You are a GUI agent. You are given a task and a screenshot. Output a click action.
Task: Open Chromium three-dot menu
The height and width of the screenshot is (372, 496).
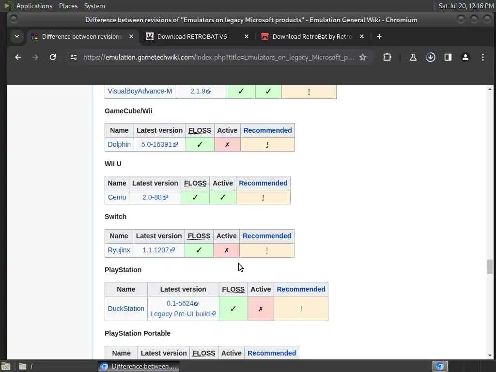point(483,57)
